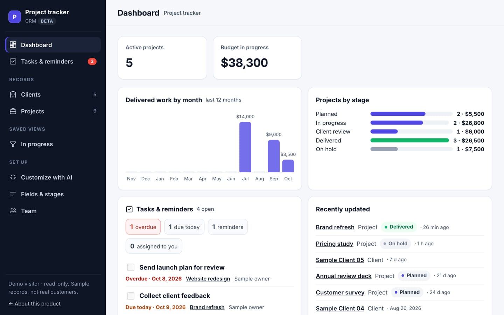Screen dimensions: 504x315
Task: Open Customize with AI setup
Action: click(x=53, y=177)
